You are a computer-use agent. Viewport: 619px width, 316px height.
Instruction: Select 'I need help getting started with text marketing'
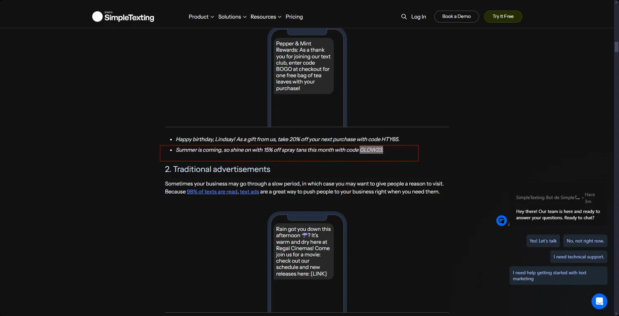tap(558, 276)
